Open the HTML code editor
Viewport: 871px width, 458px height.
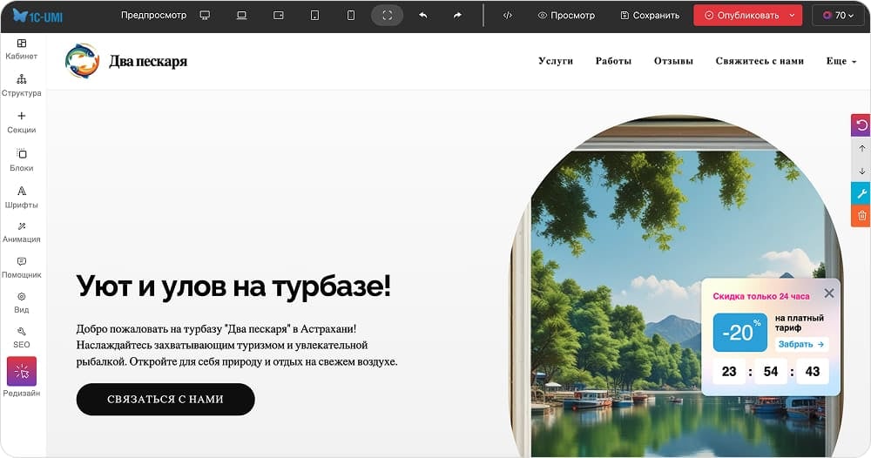pos(507,16)
